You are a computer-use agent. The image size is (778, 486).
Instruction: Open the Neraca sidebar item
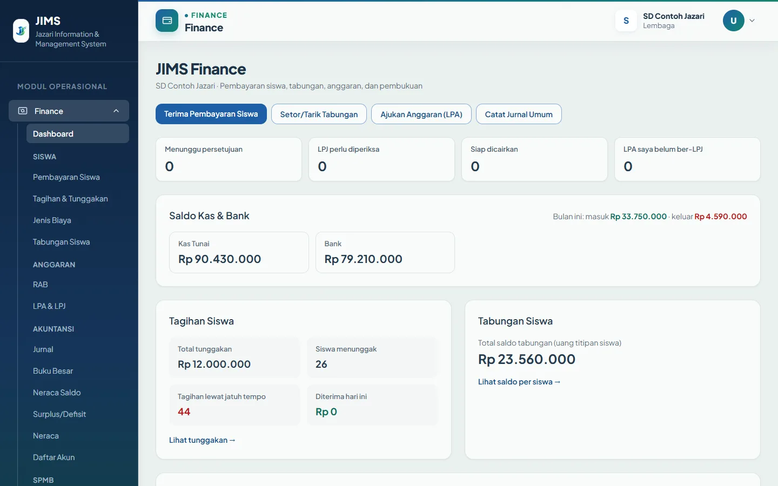tap(78, 436)
